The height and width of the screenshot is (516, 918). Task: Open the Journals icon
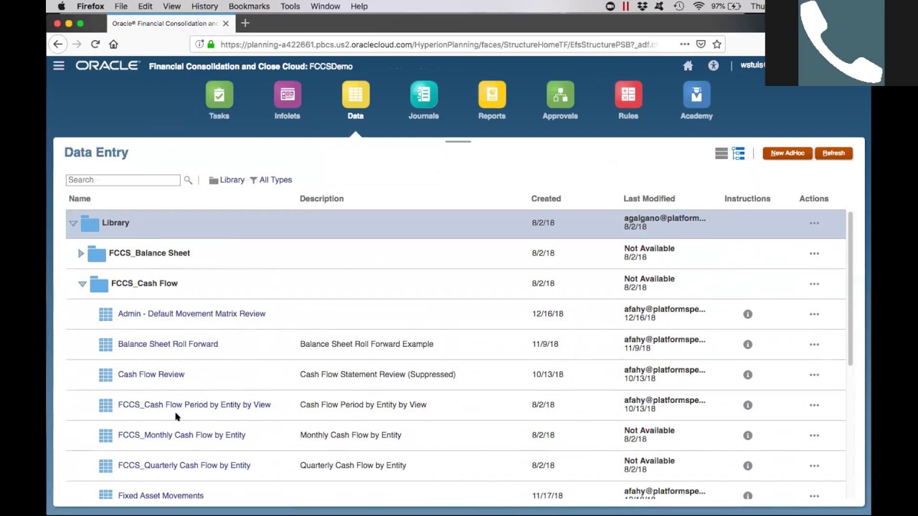coord(423,95)
